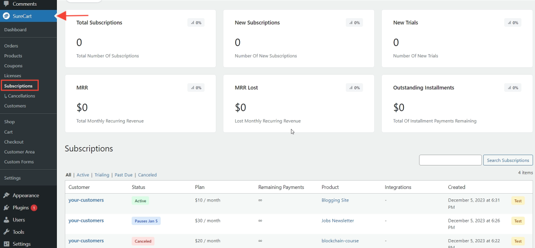Click the Comments speech bubble icon

(6, 4)
